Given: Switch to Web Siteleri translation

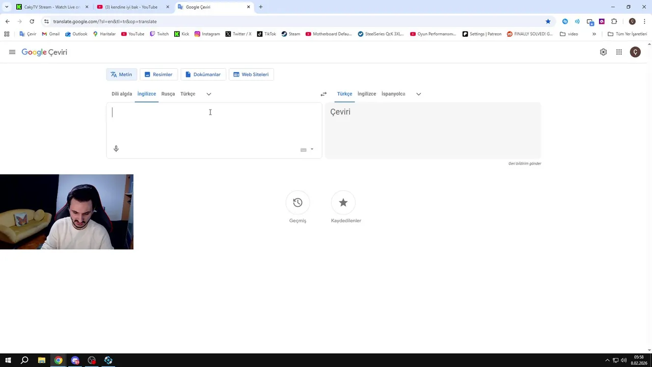Looking at the screenshot, I should point(251,74).
